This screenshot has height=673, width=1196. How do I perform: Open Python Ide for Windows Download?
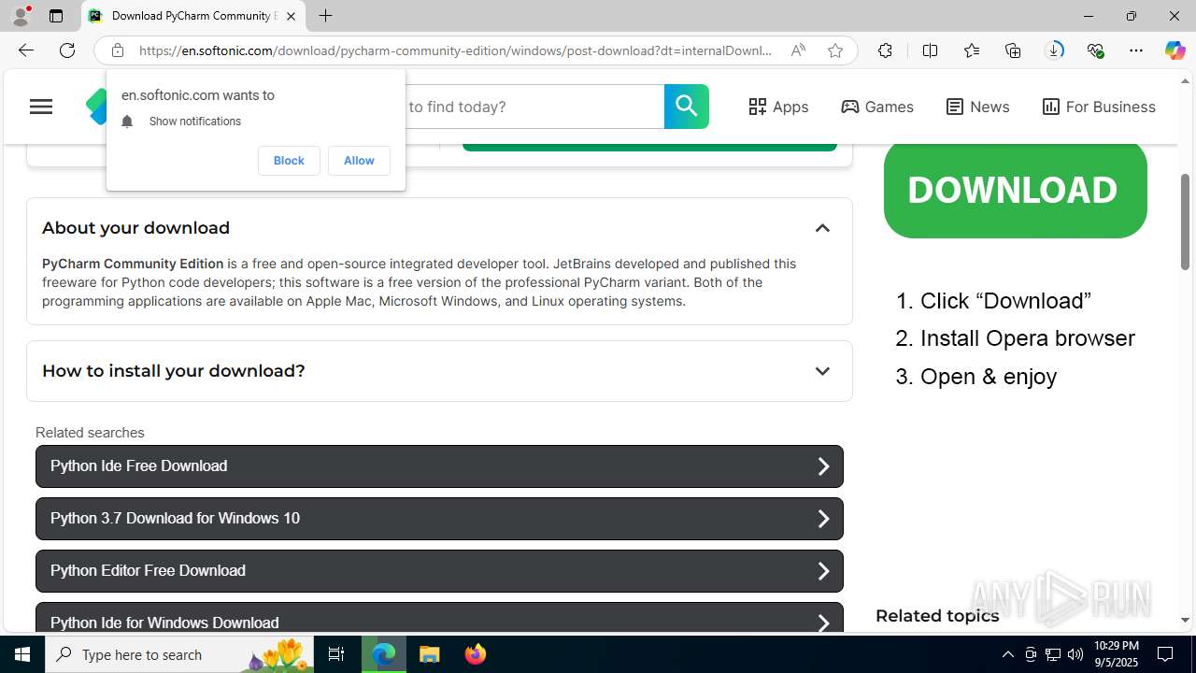(x=439, y=618)
